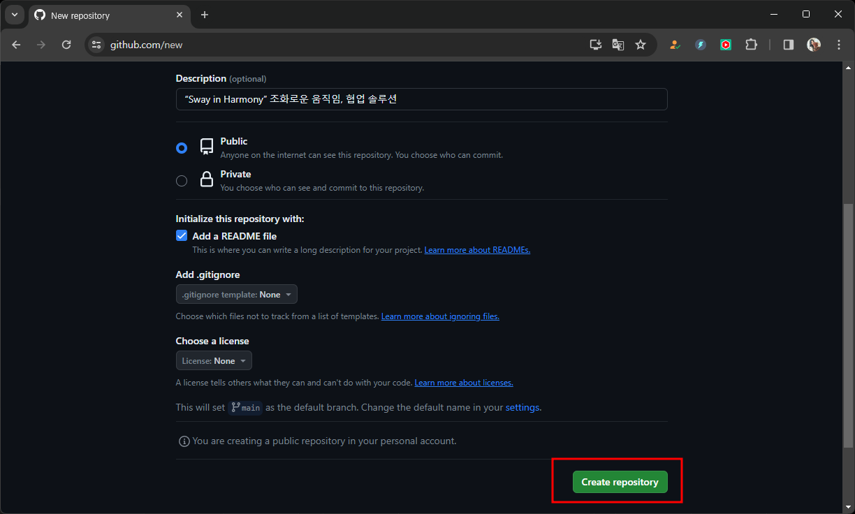Click the Private lock icon

(207, 179)
